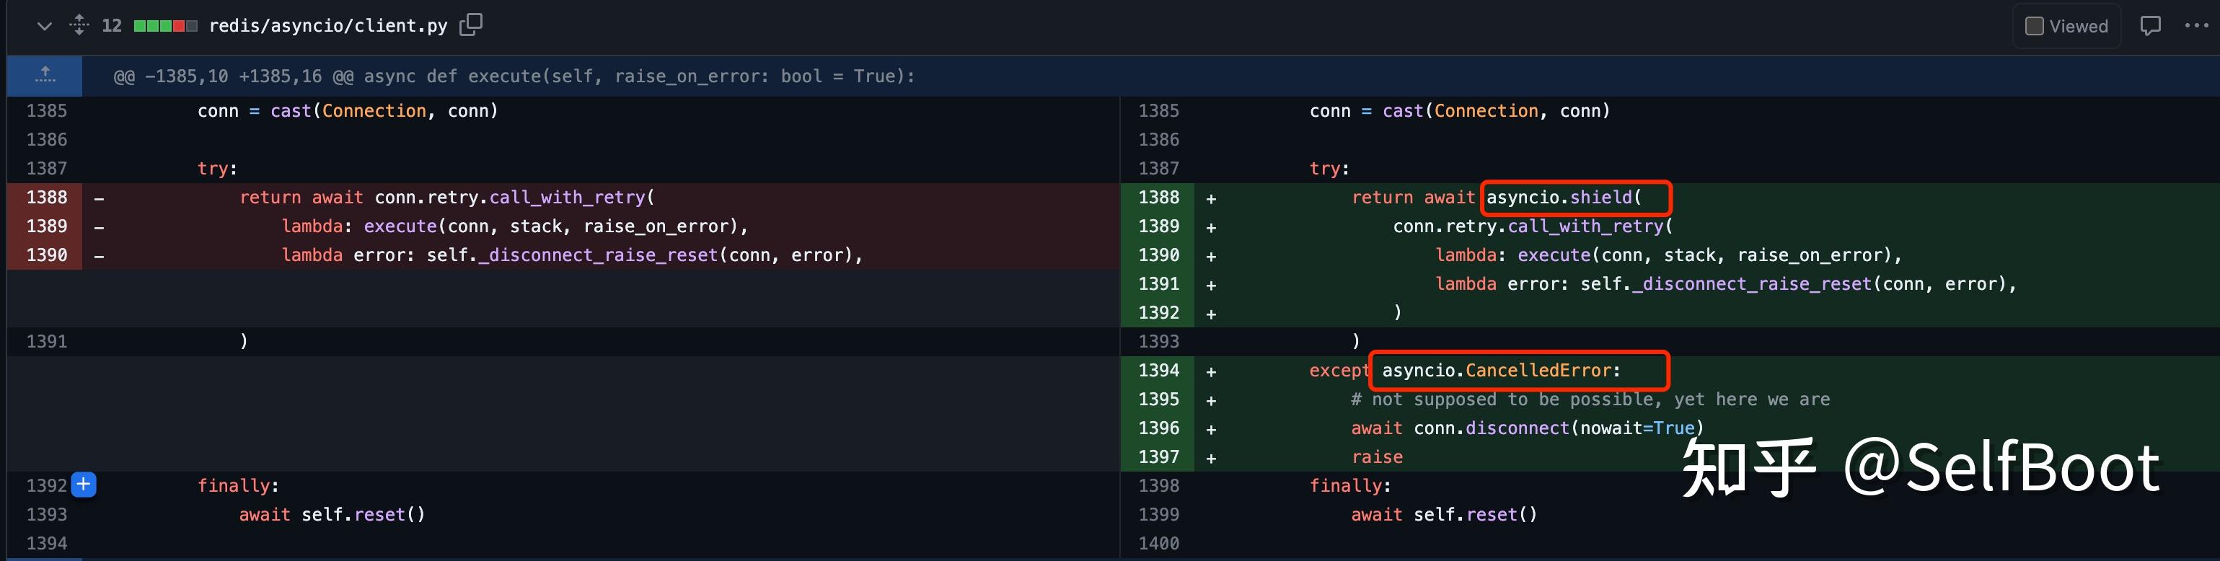Open the comment icon in the file header

point(2151,25)
